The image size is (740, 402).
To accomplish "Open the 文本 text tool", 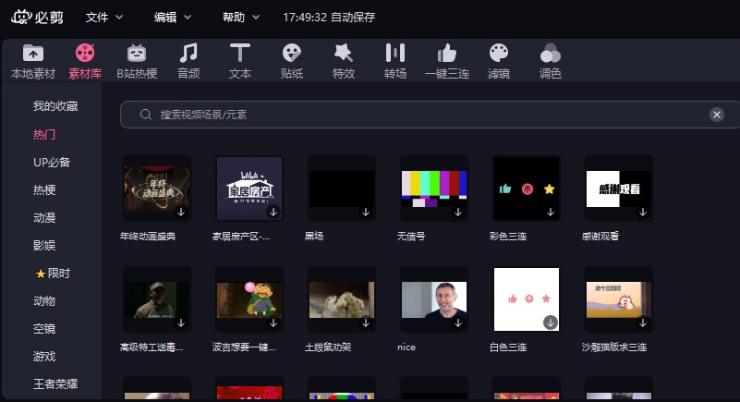I will point(240,61).
